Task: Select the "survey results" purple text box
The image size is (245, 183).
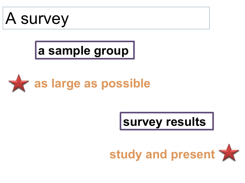Action: click(x=167, y=121)
